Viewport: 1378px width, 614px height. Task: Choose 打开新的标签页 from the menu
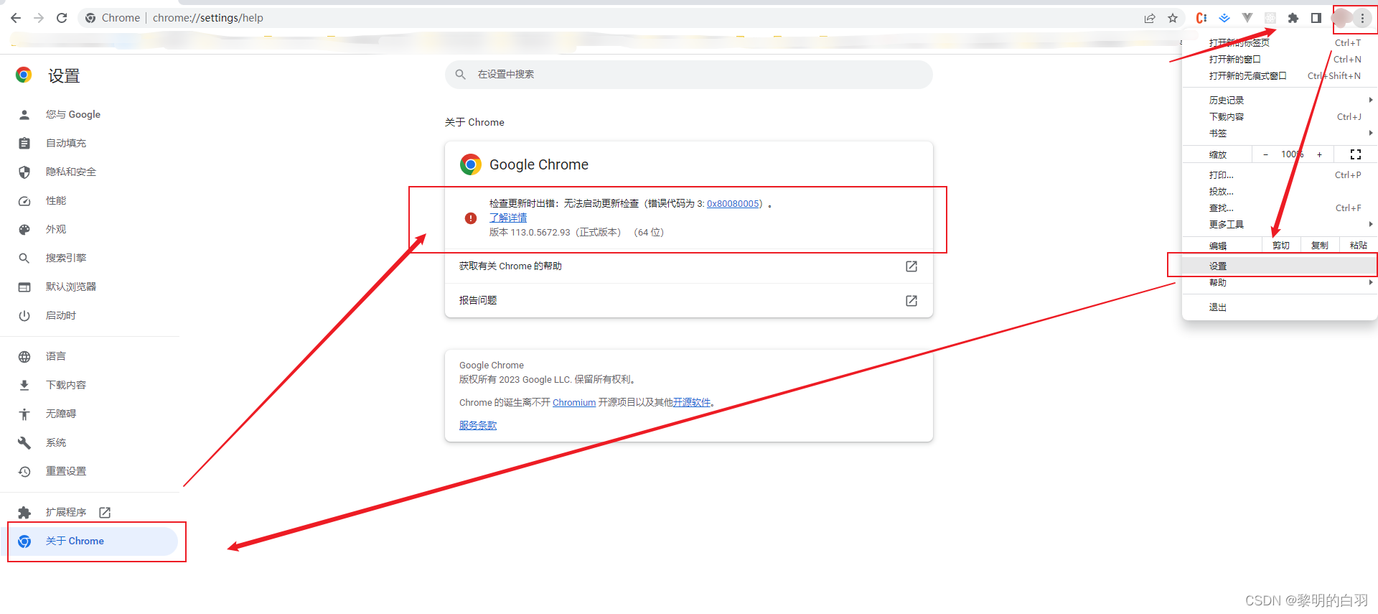[1279, 43]
